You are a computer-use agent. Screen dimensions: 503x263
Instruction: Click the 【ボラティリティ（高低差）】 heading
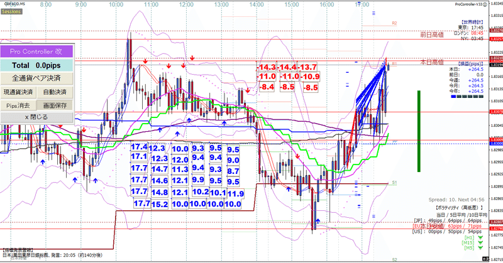[460, 208]
